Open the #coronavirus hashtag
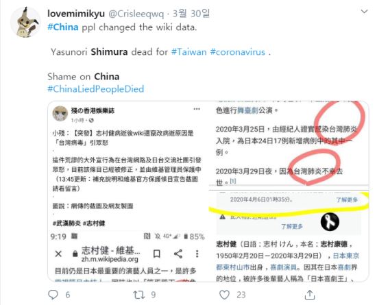Screen dimensions: 377x305 [x=238, y=52]
